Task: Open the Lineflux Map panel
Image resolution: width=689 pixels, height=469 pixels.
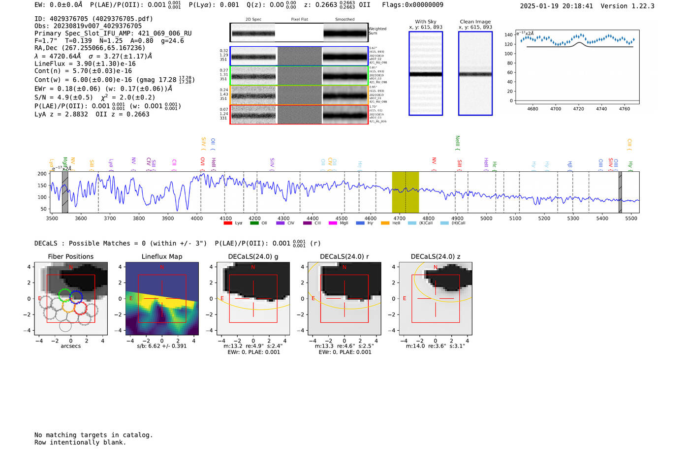Action: tap(162, 298)
